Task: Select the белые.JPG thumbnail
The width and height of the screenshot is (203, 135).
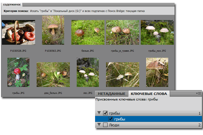Action: 88,32
